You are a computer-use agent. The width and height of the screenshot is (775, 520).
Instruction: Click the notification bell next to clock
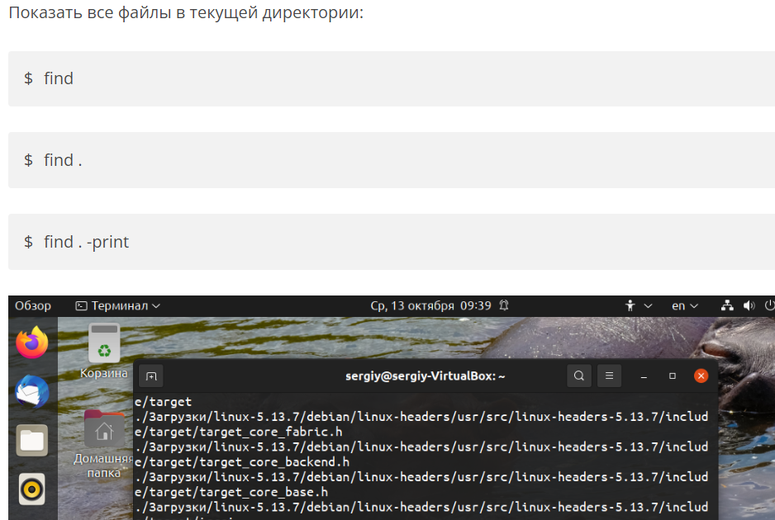tap(504, 305)
